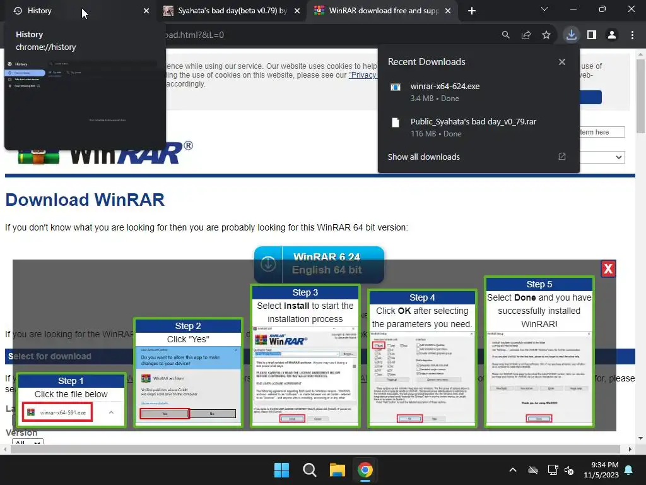Click the Privacy link in cookie notice

(363, 75)
